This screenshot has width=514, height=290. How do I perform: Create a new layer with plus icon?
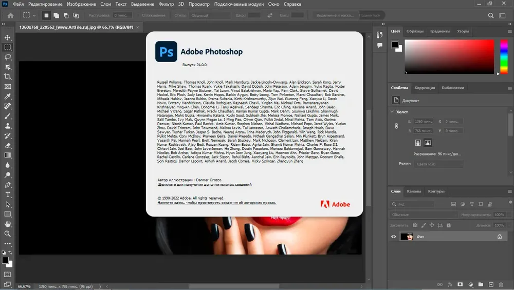point(491,284)
